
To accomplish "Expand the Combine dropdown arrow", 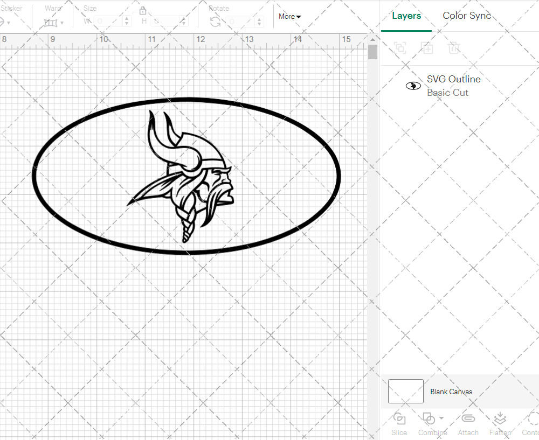I will (x=441, y=418).
